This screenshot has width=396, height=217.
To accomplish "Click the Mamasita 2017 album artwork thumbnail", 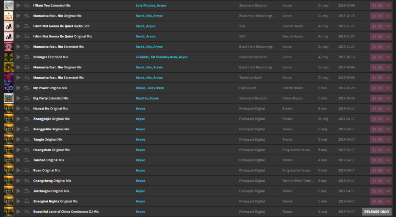I will [x=8, y=16].
